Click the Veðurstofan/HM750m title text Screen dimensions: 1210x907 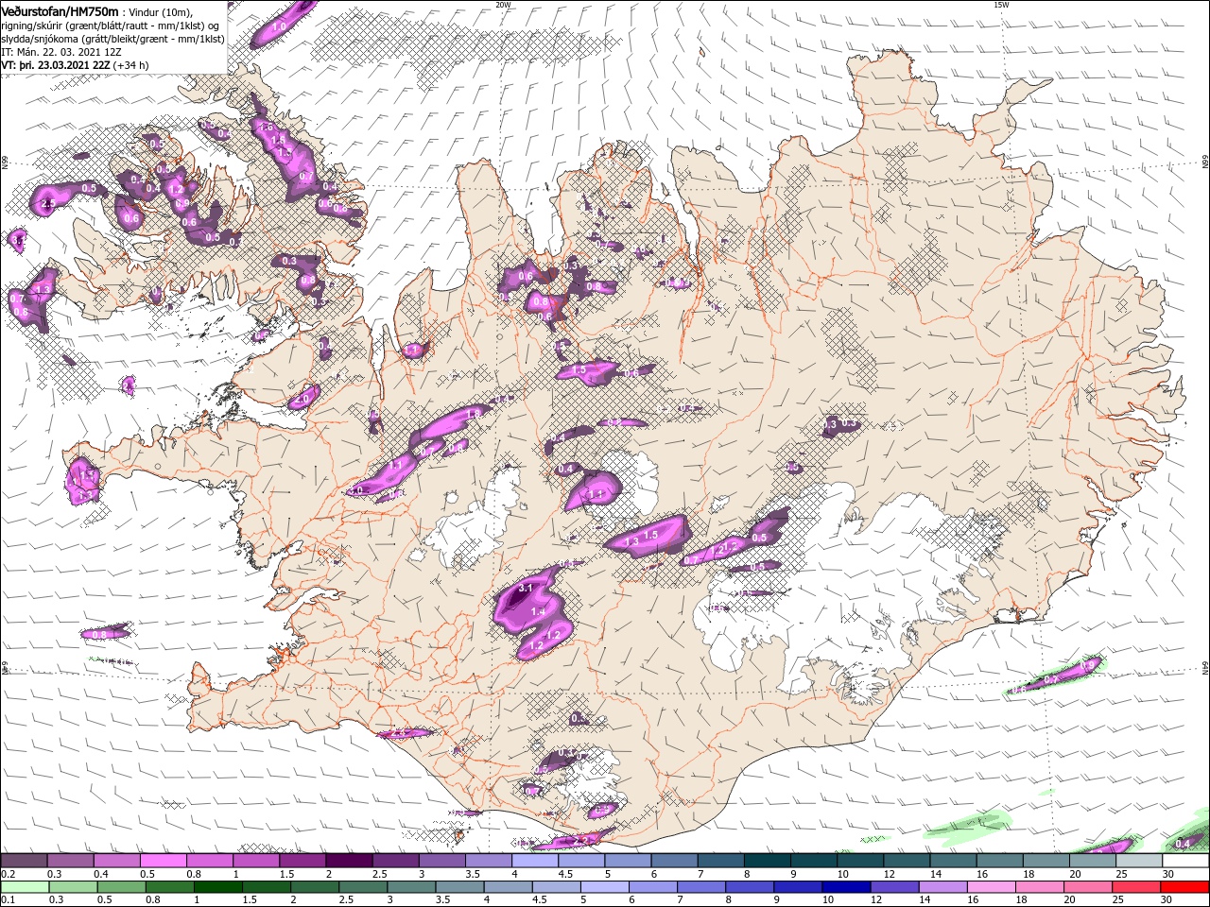coord(60,11)
